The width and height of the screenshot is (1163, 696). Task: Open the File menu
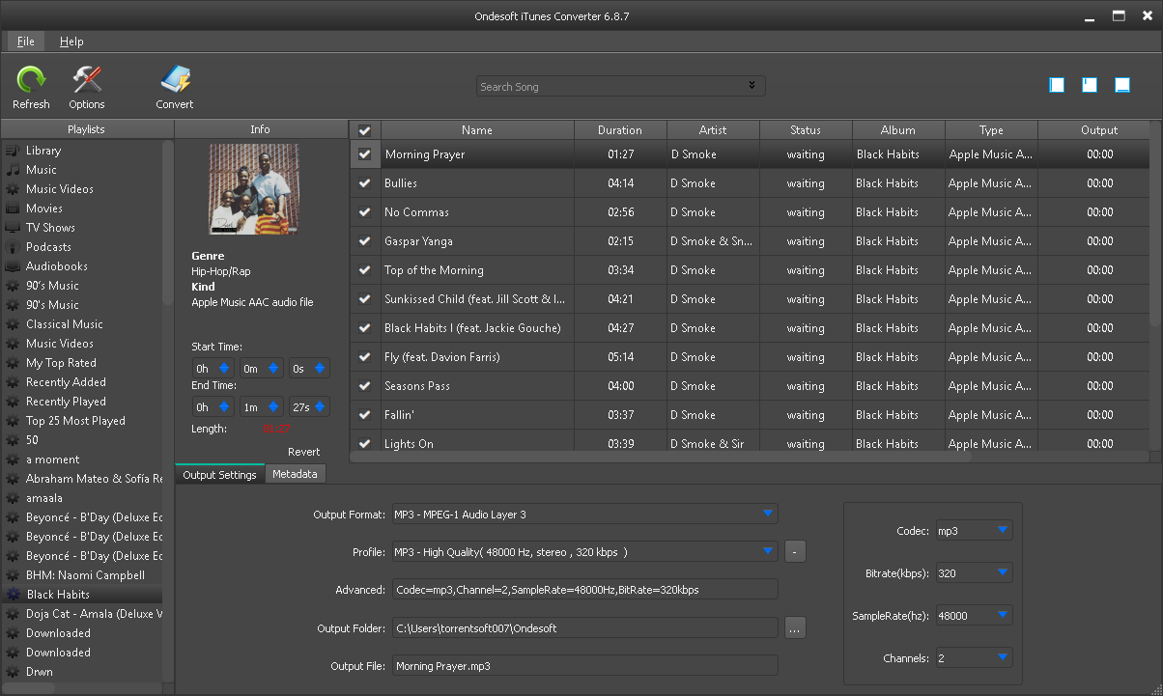pyautogui.click(x=26, y=42)
